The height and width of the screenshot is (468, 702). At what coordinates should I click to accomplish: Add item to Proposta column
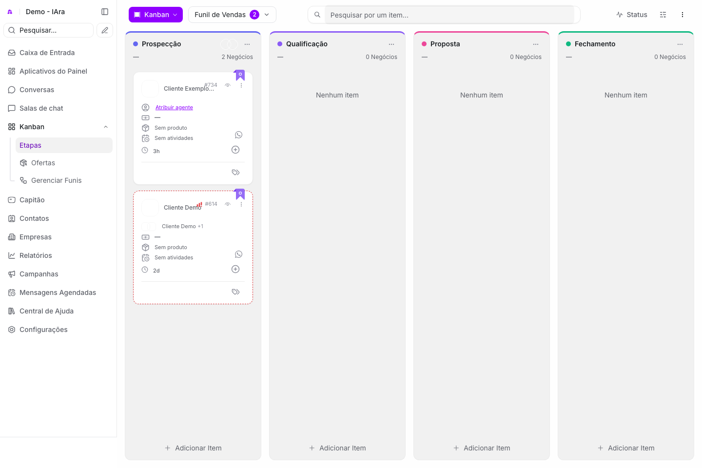click(482, 448)
